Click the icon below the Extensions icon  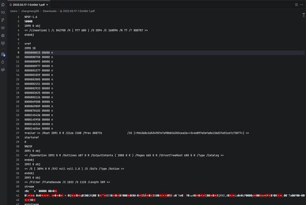[x=3, y=62]
